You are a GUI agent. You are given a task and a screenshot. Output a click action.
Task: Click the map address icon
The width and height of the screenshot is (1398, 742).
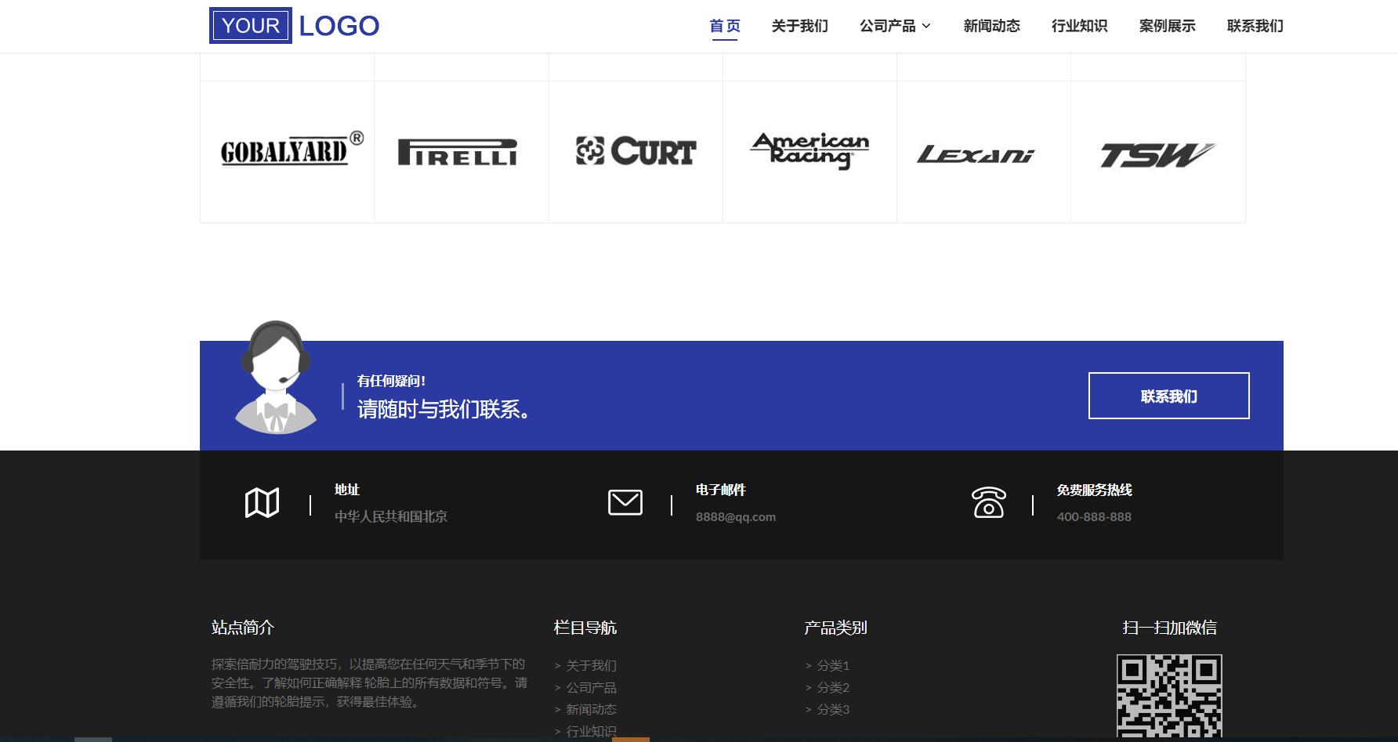coord(262,503)
